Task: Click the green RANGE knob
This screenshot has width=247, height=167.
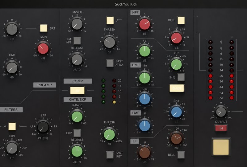Action: click(x=77, y=117)
